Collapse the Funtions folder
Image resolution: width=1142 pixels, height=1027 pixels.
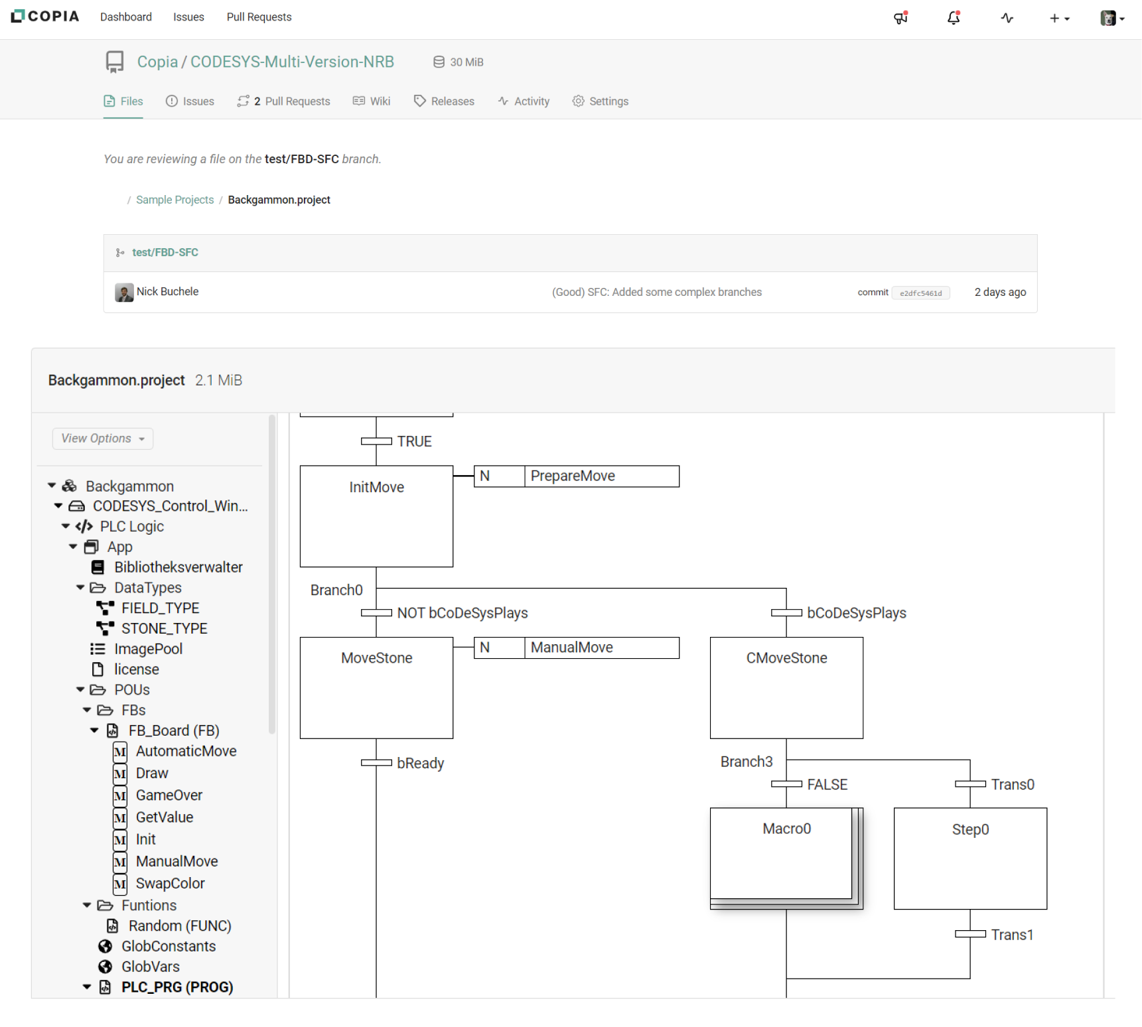[87, 905]
